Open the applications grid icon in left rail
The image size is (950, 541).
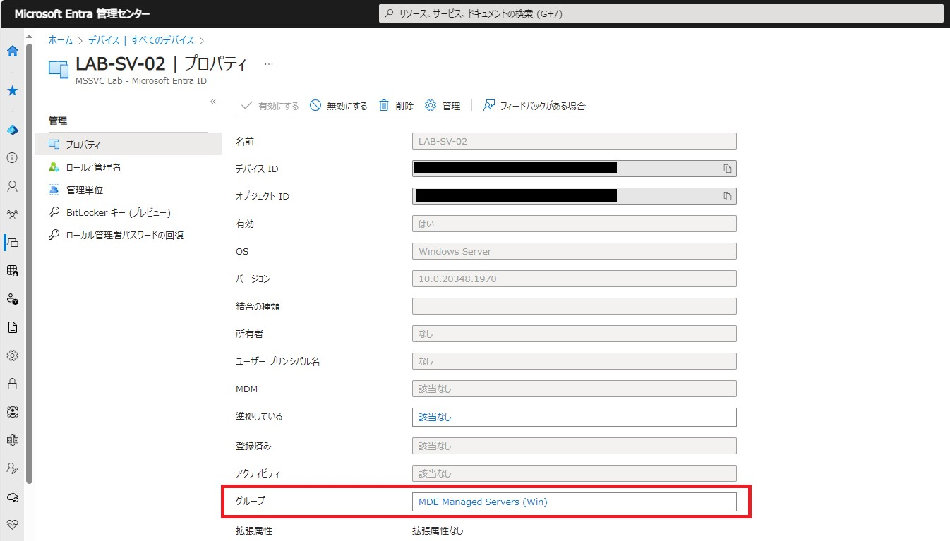click(x=12, y=271)
